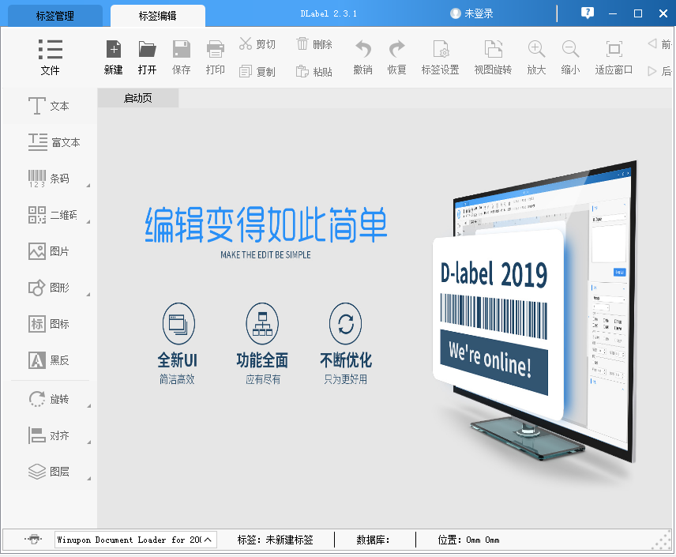This screenshot has width=676, height=557.
Task: Paste clipboard using 粘贴
Action: tap(314, 71)
